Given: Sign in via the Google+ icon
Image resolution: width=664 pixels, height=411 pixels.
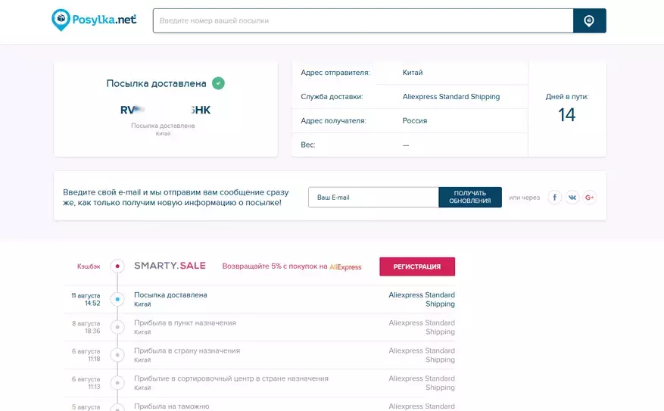Looking at the screenshot, I should pos(590,198).
